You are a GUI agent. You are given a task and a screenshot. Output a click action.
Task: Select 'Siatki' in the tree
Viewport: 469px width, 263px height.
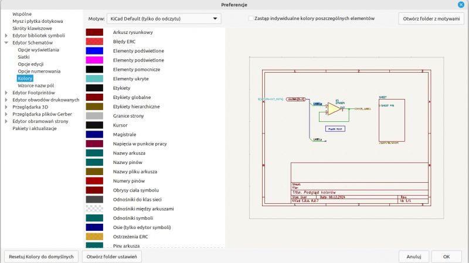point(23,57)
